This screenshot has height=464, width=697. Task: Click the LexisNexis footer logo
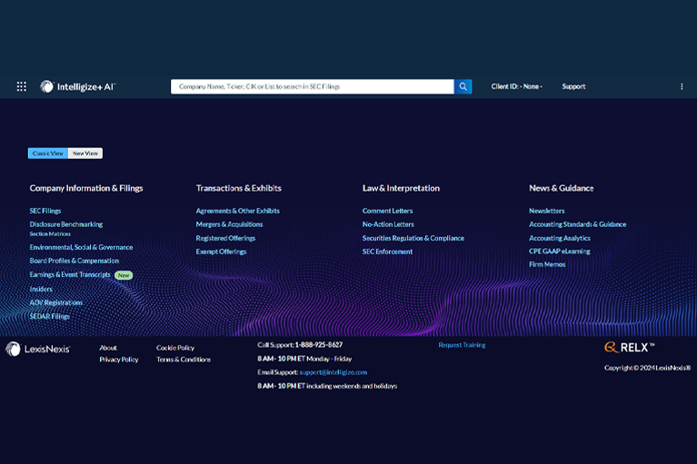pos(38,349)
